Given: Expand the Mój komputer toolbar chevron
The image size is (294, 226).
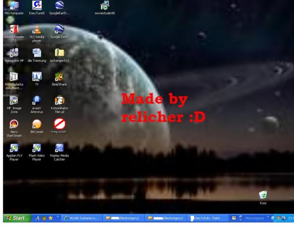Looking at the screenshot, I should pyautogui.click(x=268, y=217).
